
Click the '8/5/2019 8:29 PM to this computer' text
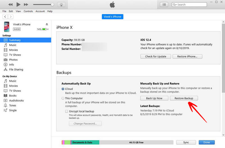click(161, 114)
